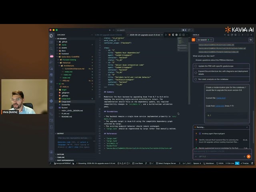Select 'Run static analysis on the codebase' option
This screenshot has width=256, height=192.
221,79
